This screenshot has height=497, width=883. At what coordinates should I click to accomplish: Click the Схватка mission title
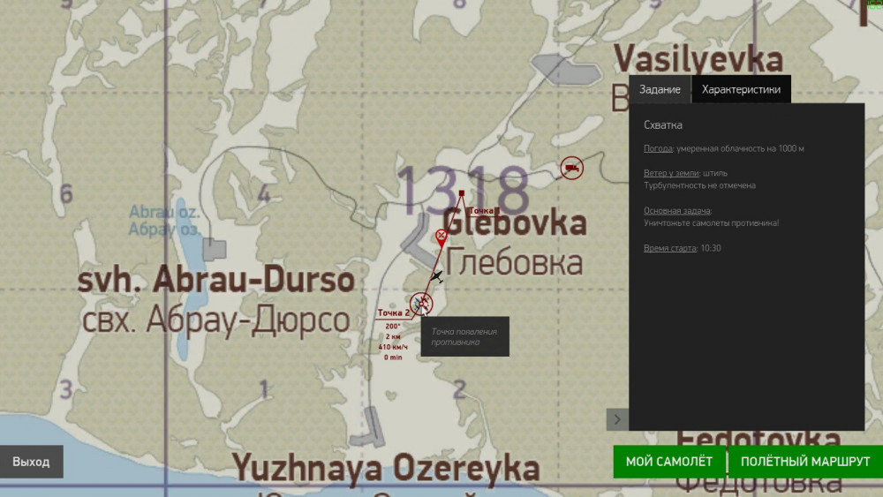pyautogui.click(x=663, y=125)
